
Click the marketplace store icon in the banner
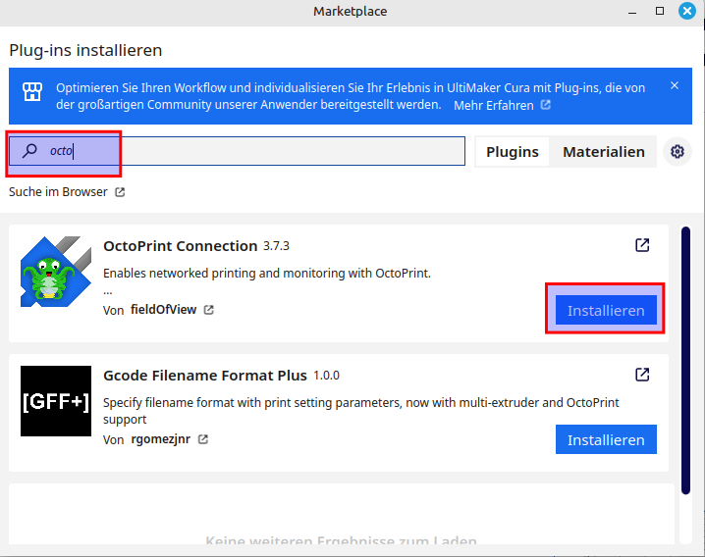(x=33, y=93)
